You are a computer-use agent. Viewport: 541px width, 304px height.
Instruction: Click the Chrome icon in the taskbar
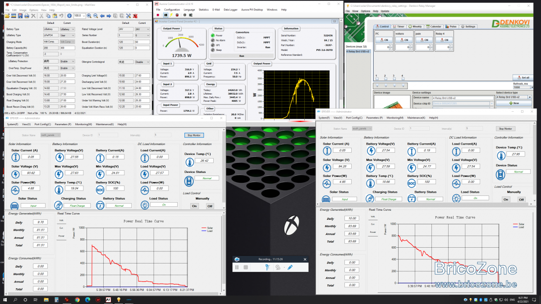pos(77,299)
